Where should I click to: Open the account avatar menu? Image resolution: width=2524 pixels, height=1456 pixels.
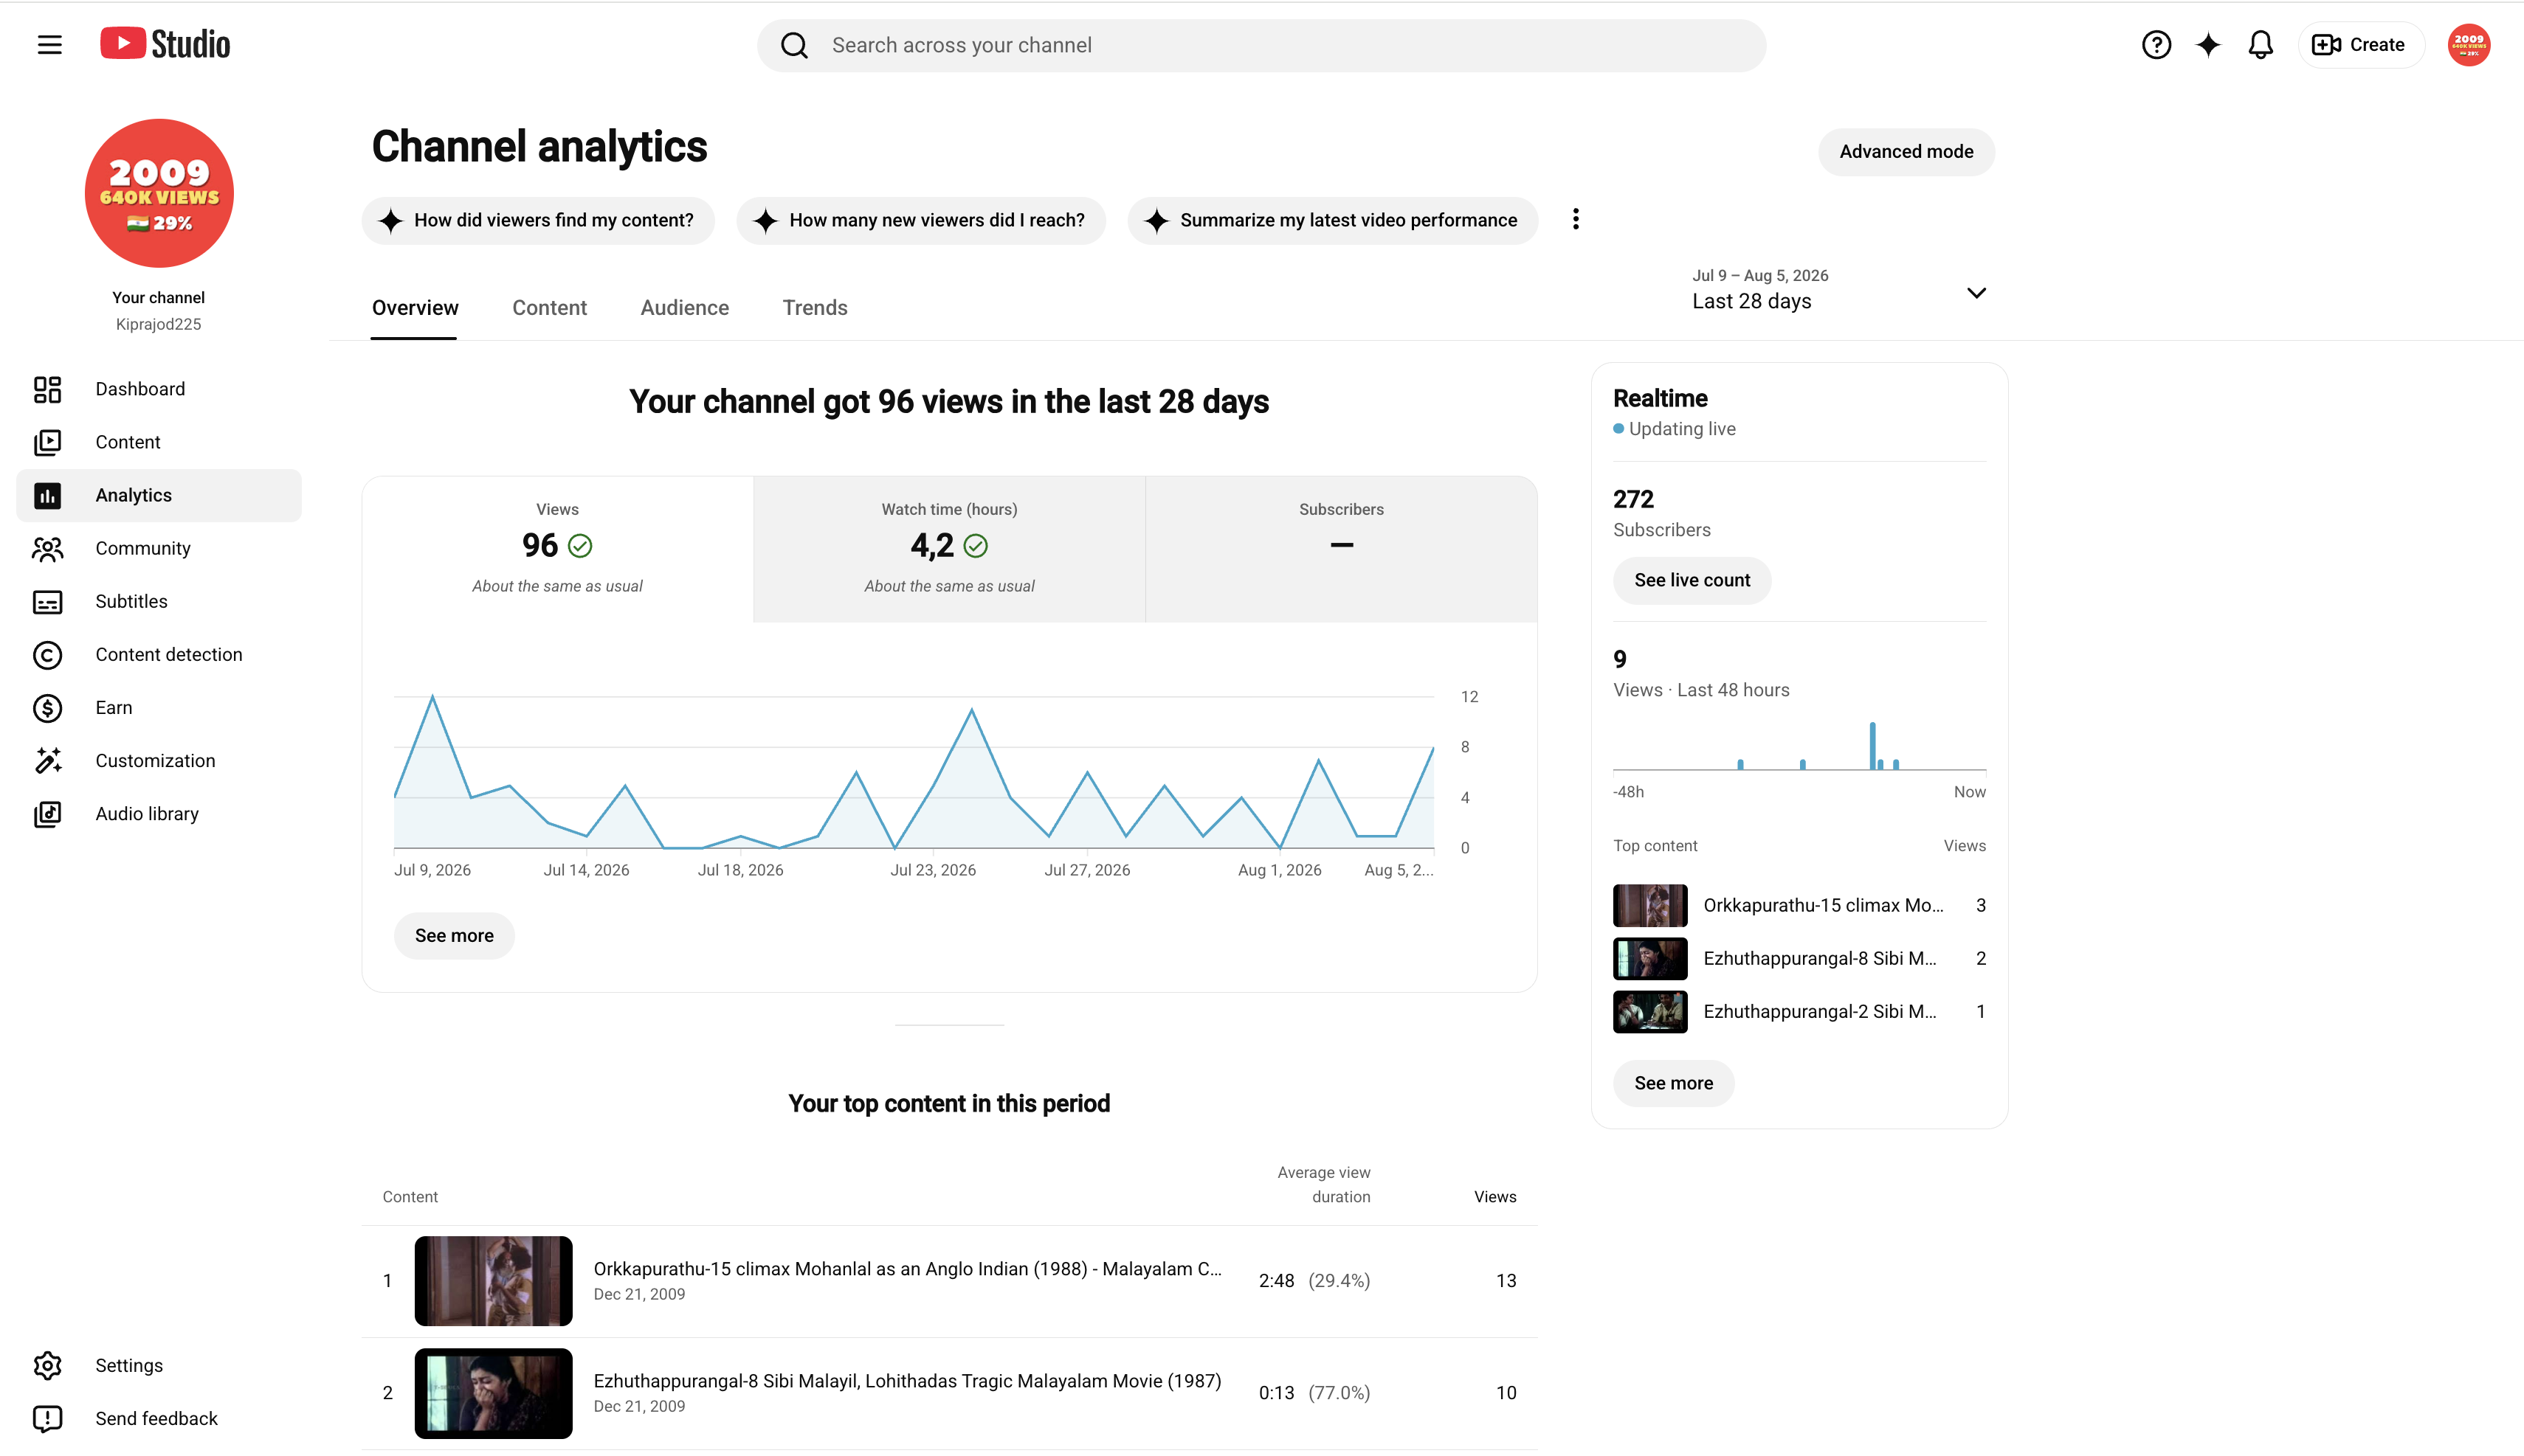click(2468, 45)
